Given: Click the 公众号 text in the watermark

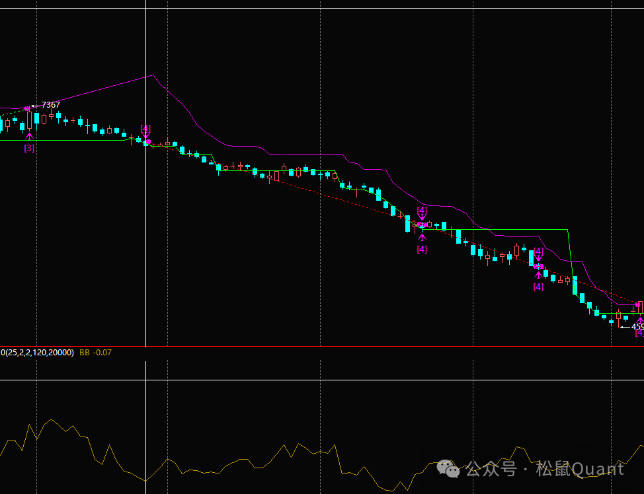Looking at the screenshot, I should 491,469.
